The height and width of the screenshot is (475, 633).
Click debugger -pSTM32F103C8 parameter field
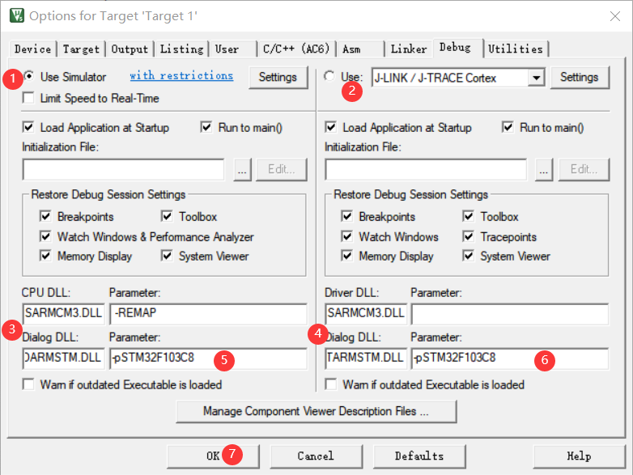510,358
